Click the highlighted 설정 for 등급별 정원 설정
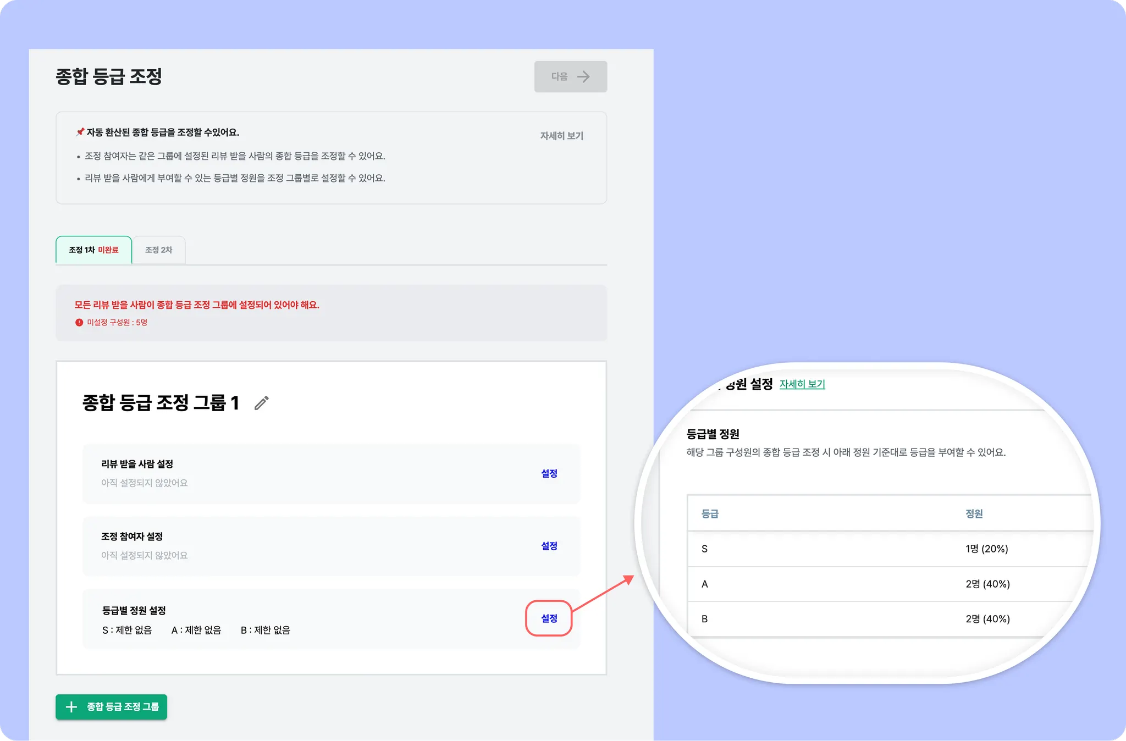 click(x=549, y=618)
